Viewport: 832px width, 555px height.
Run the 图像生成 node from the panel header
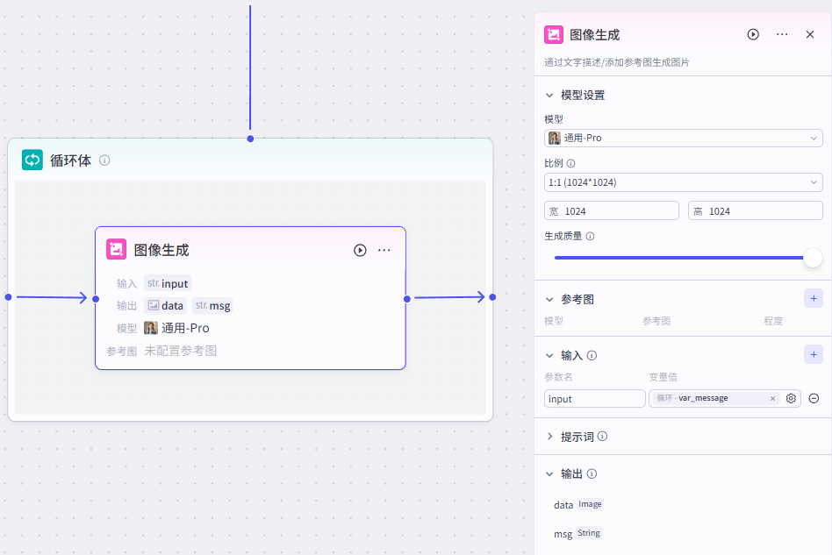pyautogui.click(x=752, y=34)
